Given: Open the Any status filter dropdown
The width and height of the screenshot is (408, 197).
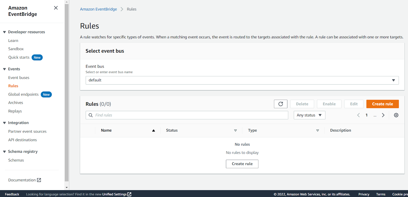Looking at the screenshot, I should coord(309,115).
